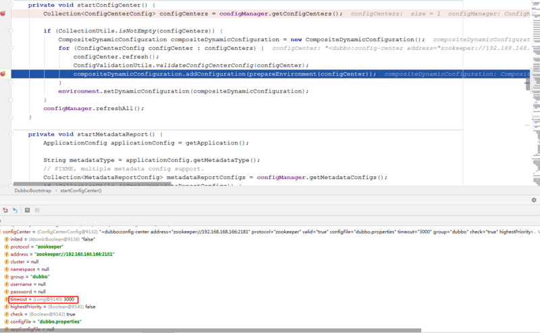Viewport: 540px width, 333px height.
Task: Click the check true value
Action: (71, 314)
